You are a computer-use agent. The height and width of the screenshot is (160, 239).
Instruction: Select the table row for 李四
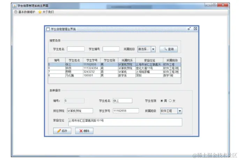(x=114, y=68)
